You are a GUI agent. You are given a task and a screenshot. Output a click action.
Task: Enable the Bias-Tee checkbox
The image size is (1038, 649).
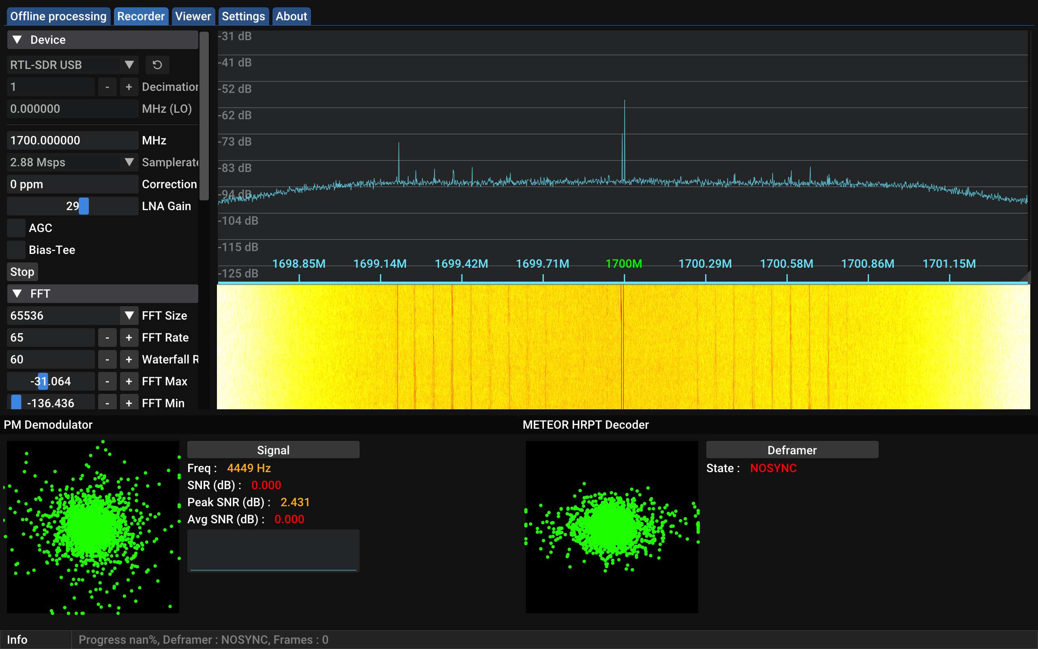click(16, 249)
